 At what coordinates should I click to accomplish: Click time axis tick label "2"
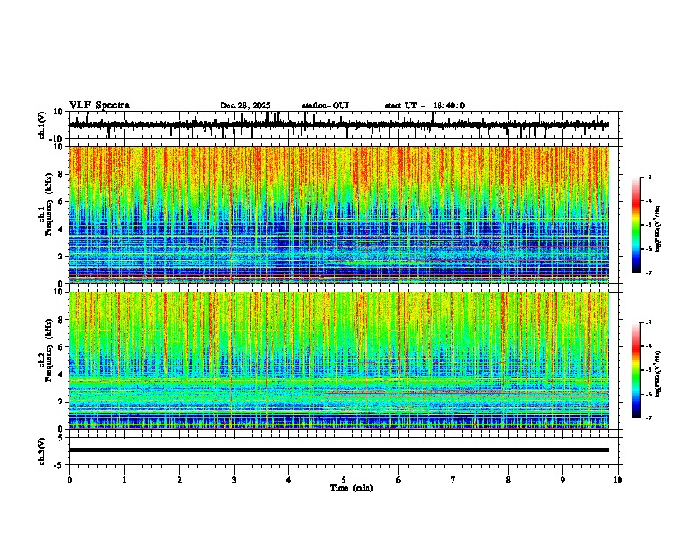179,480
